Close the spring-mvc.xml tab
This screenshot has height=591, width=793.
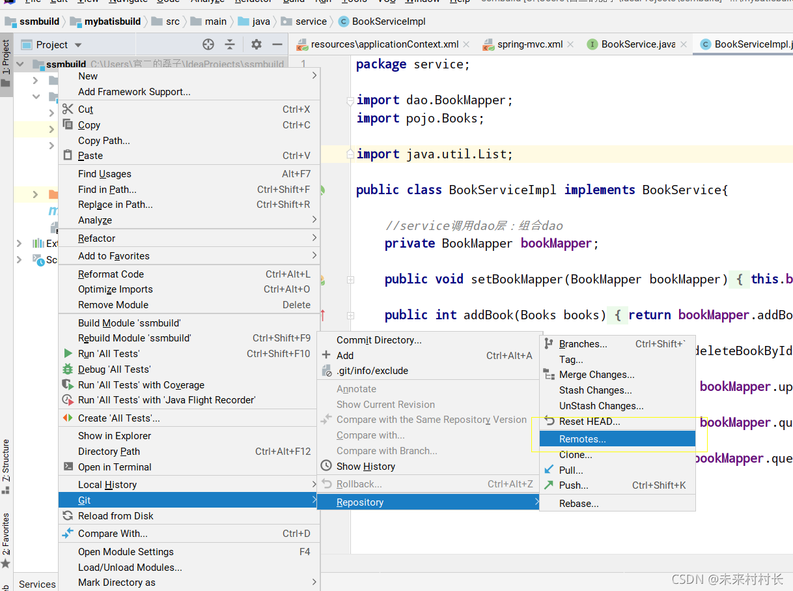[x=570, y=44]
